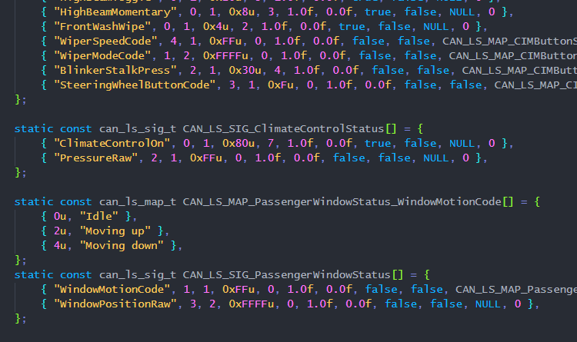Click 'static' keyword before CAN_LS_SIG_PassengerWindowStatus
This screenshot has width=577, height=342.
click(x=34, y=275)
